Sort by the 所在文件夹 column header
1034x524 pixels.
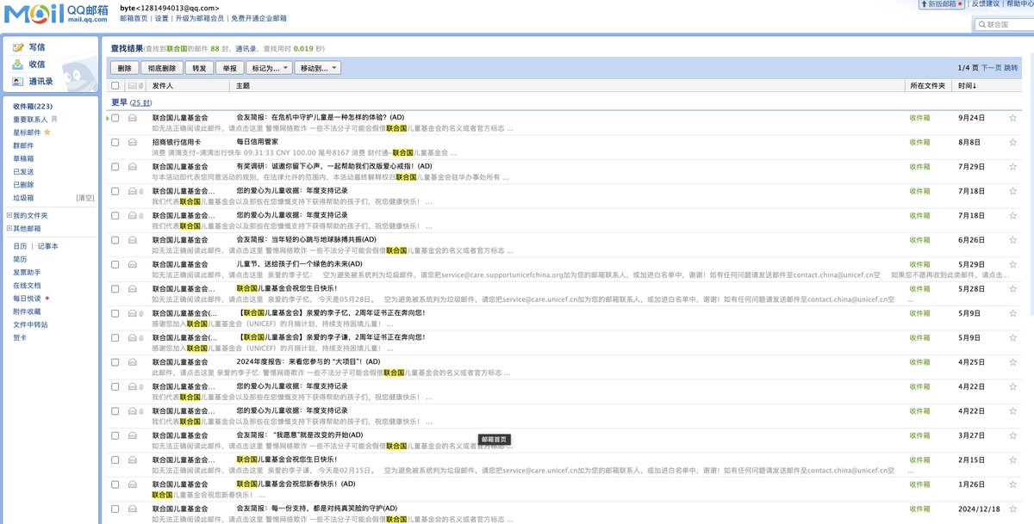click(x=927, y=86)
